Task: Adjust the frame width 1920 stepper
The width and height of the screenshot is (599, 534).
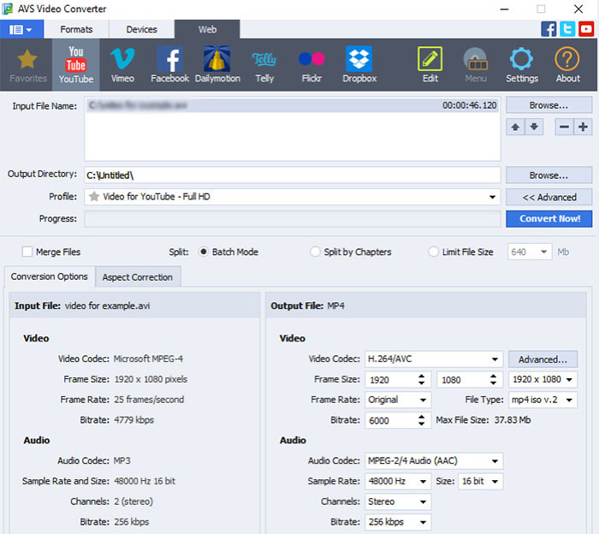Action: click(421, 380)
